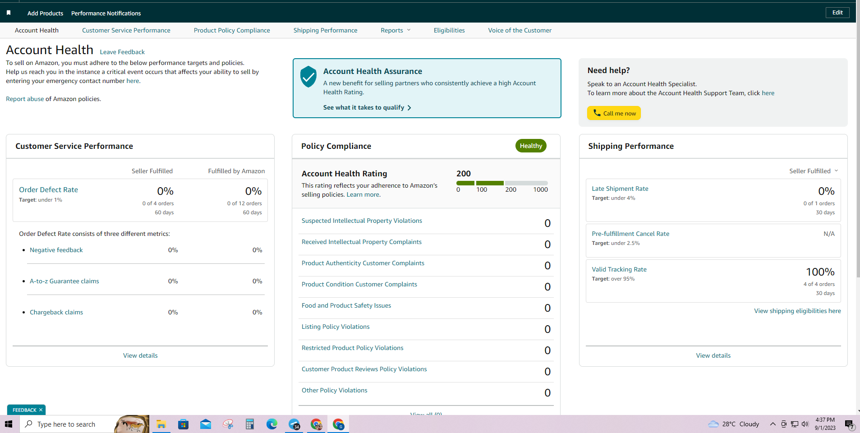Click 'here' for Account Health Support Team

768,93
